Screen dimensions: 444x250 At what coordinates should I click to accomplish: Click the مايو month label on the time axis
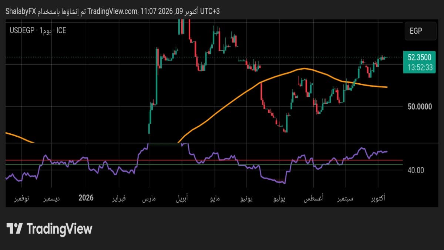pos(215,199)
